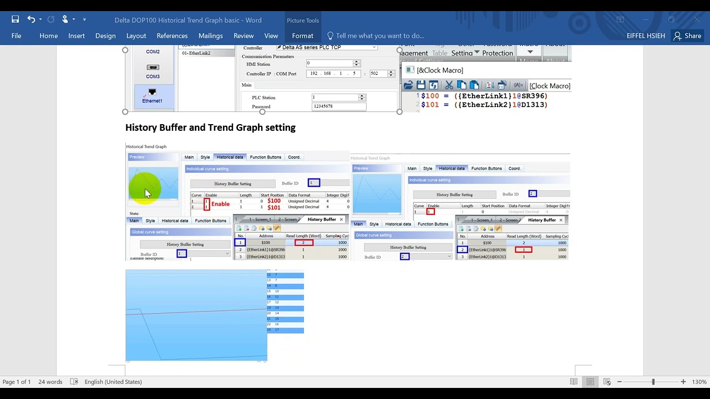Open the Undo history dropdown arrow

[40, 19]
